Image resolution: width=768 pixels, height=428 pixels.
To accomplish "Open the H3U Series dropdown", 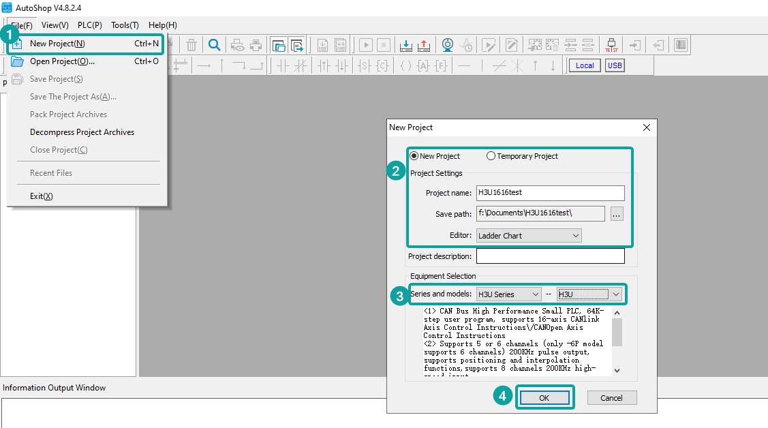I will (508, 294).
